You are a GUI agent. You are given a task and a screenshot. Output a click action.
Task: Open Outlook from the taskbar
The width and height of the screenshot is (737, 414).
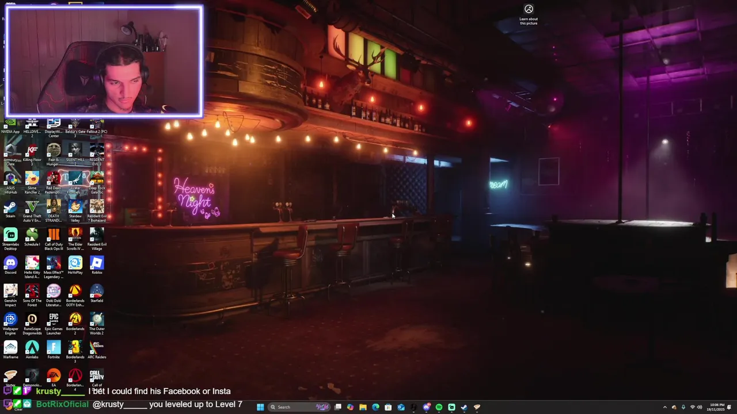[x=401, y=407]
